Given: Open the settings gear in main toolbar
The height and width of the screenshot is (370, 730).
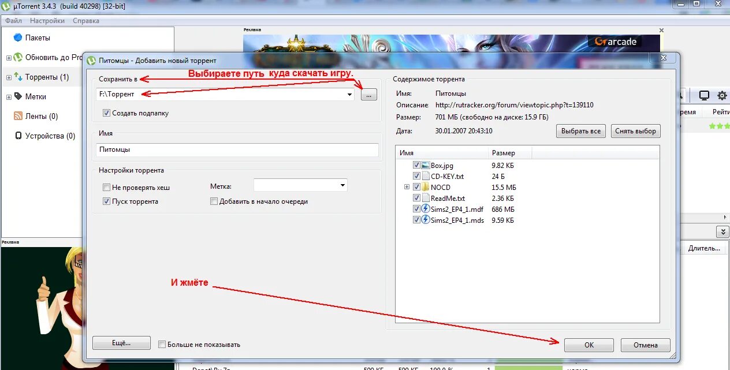Looking at the screenshot, I should [x=722, y=95].
